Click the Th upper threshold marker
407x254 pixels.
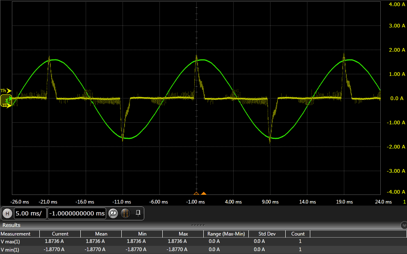pyautogui.click(x=6, y=91)
